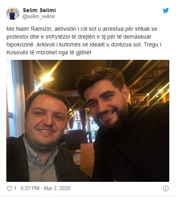Image resolution: width=176 pixels, height=198 pixels.
Task: Like the tweet with heart icon
Action: pos(9,189)
